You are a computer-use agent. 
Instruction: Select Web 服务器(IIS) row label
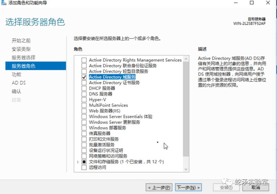click(x=105, y=111)
